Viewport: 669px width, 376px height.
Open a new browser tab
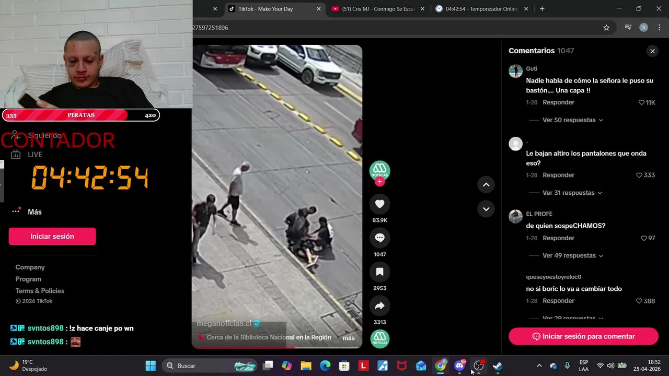tap(542, 9)
